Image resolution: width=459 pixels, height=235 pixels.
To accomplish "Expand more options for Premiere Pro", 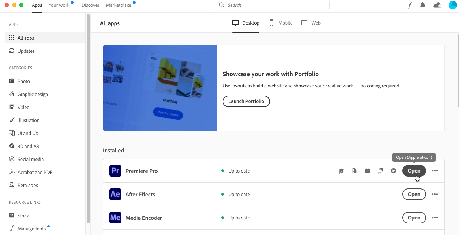I will point(435,171).
